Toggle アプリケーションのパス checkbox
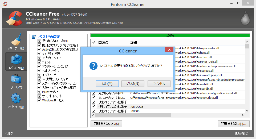Image resolution: width=256 pixels, height=139 pixels. [x=39, y=66]
